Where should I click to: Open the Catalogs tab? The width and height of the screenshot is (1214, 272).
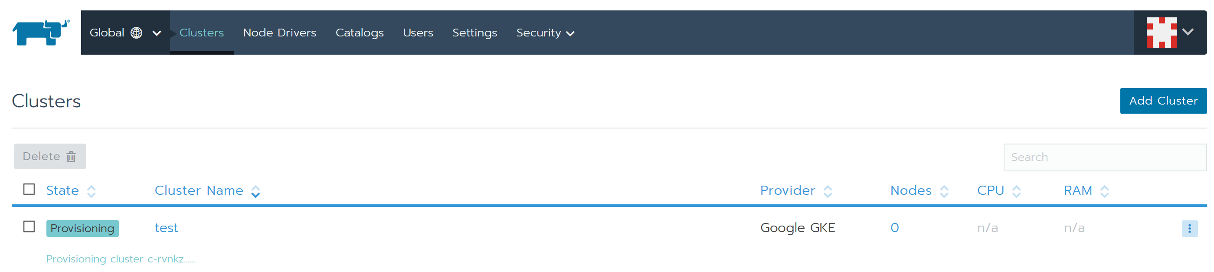359,33
